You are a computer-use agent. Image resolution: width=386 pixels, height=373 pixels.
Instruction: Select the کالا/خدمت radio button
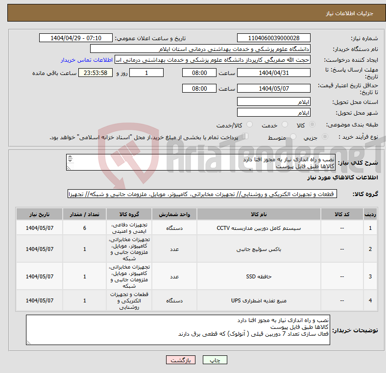[x=250, y=124]
